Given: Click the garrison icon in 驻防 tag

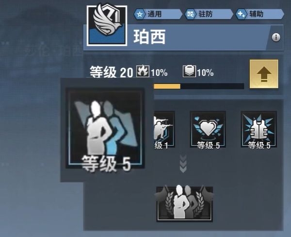Looking at the screenshot, I should tap(191, 14).
